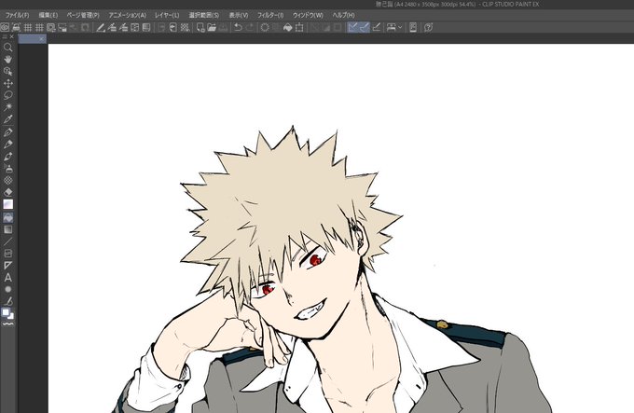Toggle Snap to ruler in command bar
Screen dimensions: 634x413
pos(353,27)
